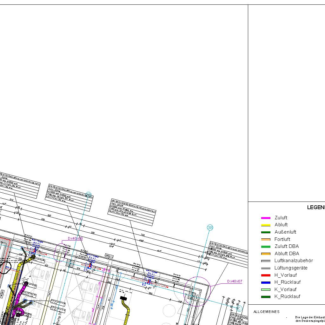Pick the dark green Außenluft swatch
325x325 pixels.
tap(265, 232)
